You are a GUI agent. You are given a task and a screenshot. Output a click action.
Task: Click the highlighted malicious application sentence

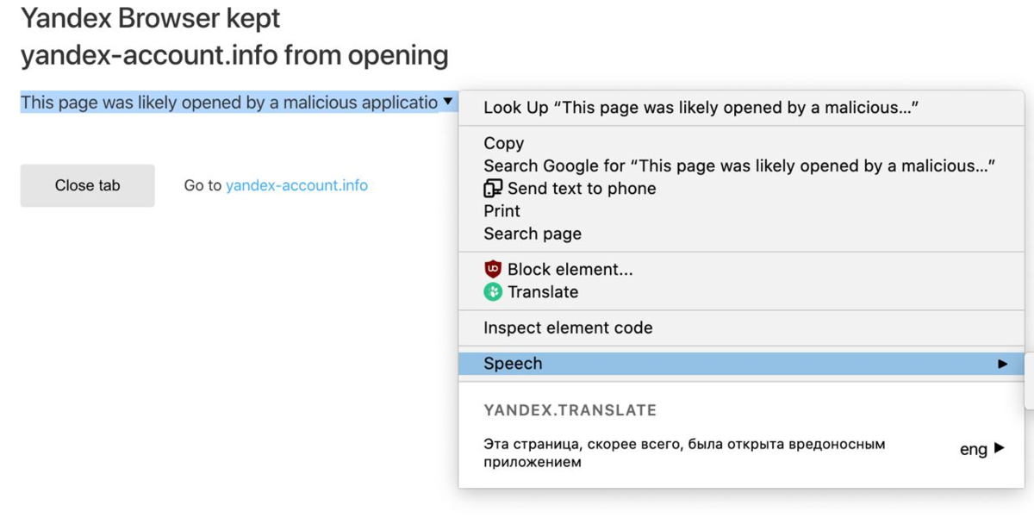point(229,103)
